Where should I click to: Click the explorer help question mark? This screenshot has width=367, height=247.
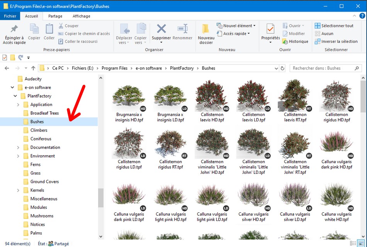click(362, 16)
